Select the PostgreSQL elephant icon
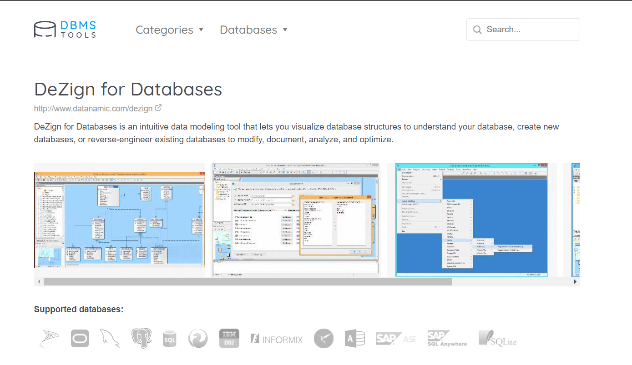 pyautogui.click(x=141, y=339)
